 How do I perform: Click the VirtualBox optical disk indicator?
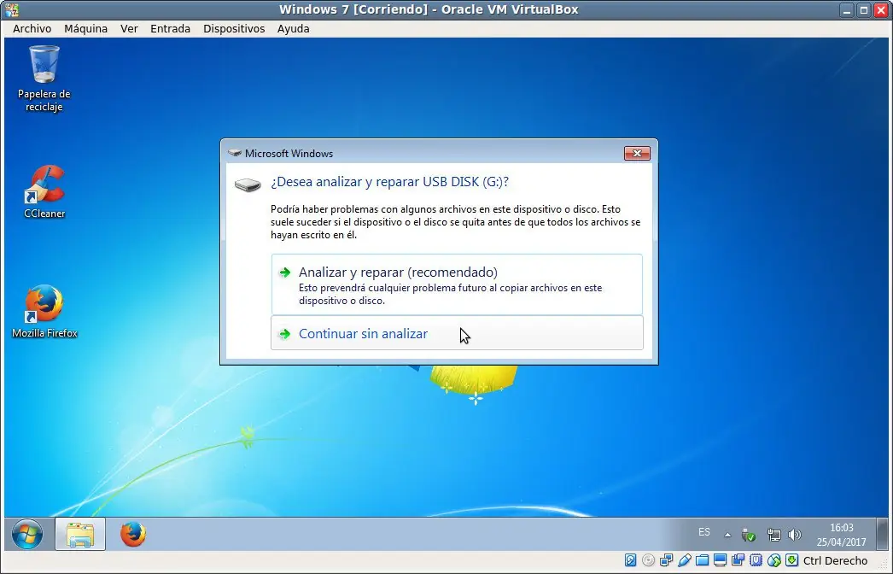point(648,560)
